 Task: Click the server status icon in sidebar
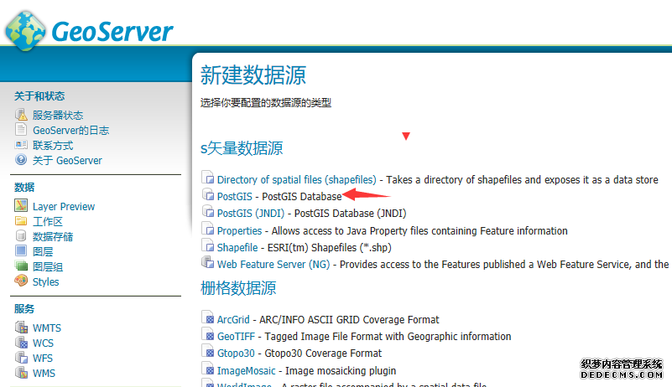21,115
